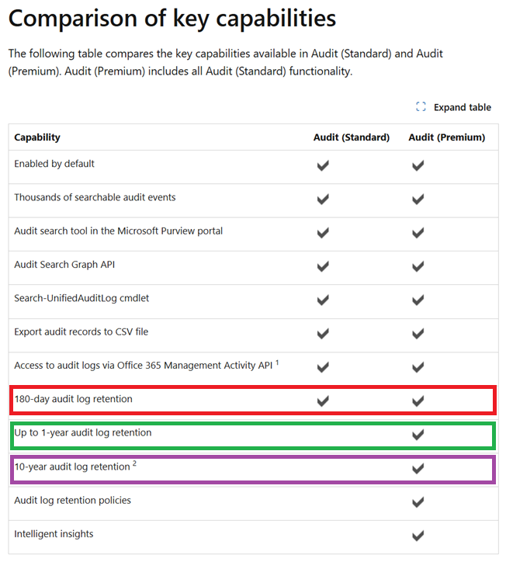506x562 pixels.
Task: Click Standard checkmark for 180-day audit log retention
Action: point(323,401)
